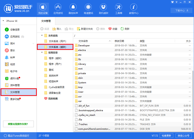This screenshot has width=194, height=139.
Task: Click the 导入 import toolbar button
Action: tap(57, 29)
